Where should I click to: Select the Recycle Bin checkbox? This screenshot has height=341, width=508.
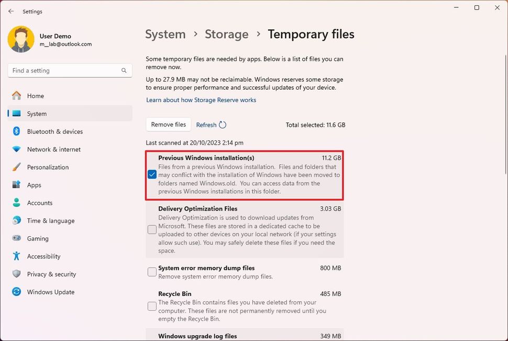pyautogui.click(x=152, y=306)
